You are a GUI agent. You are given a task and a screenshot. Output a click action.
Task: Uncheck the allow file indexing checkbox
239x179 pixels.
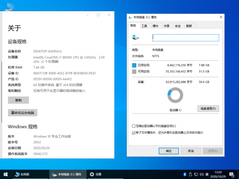(133, 133)
